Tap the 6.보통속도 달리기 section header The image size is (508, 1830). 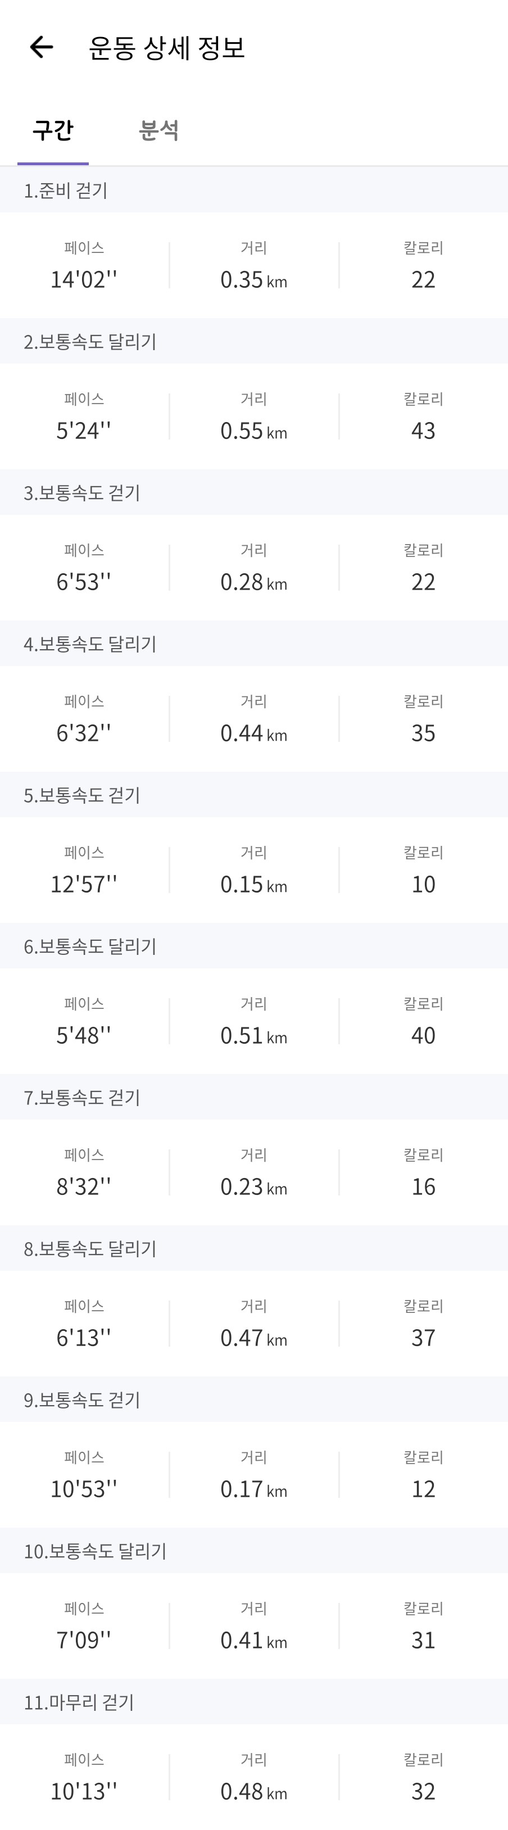click(x=89, y=946)
